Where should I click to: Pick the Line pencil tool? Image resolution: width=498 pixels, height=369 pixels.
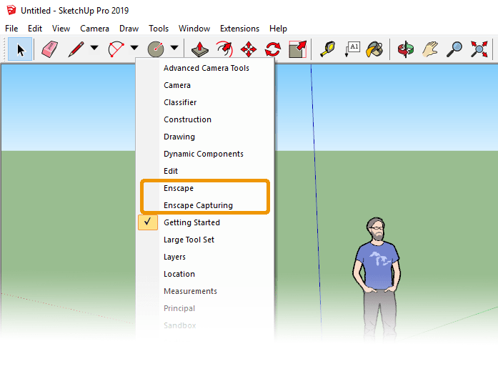click(x=76, y=49)
